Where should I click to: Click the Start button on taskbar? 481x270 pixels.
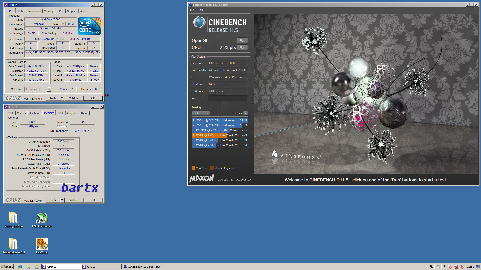(7, 267)
